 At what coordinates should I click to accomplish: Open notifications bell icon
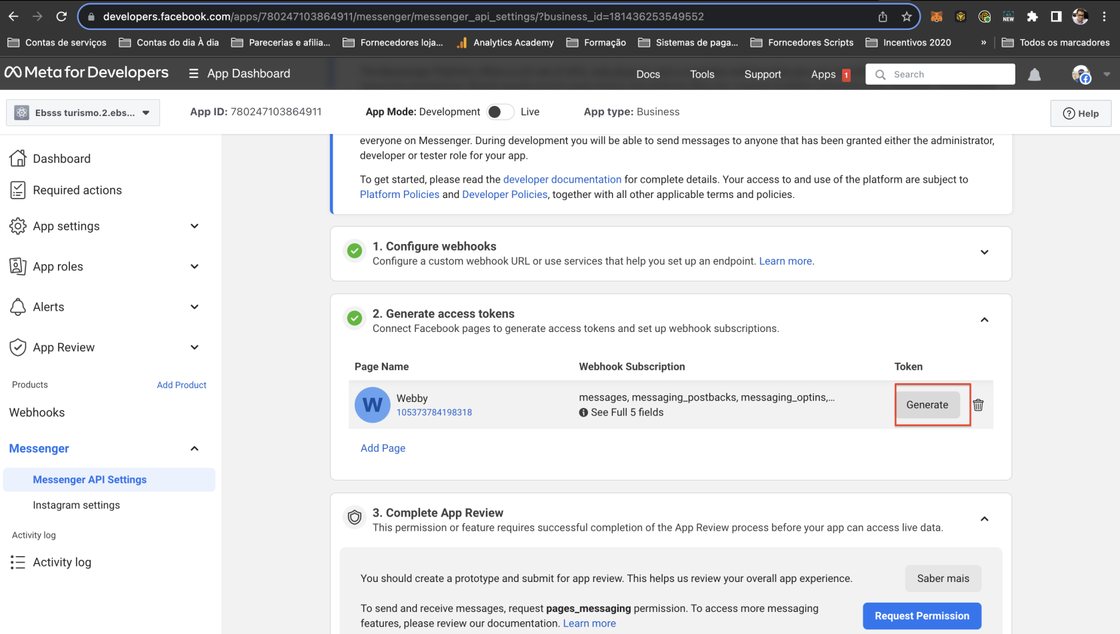pos(1034,75)
